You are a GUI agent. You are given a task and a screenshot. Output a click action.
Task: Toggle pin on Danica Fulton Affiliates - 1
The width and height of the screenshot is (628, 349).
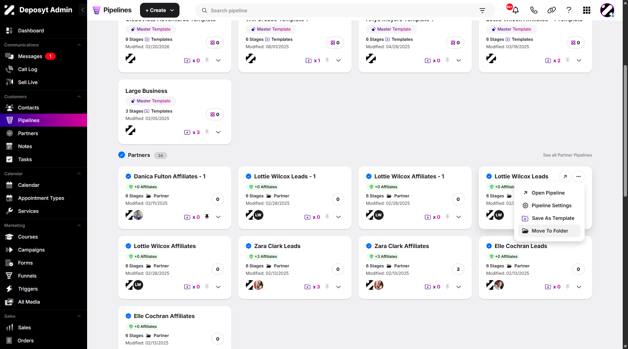pyautogui.click(x=207, y=217)
